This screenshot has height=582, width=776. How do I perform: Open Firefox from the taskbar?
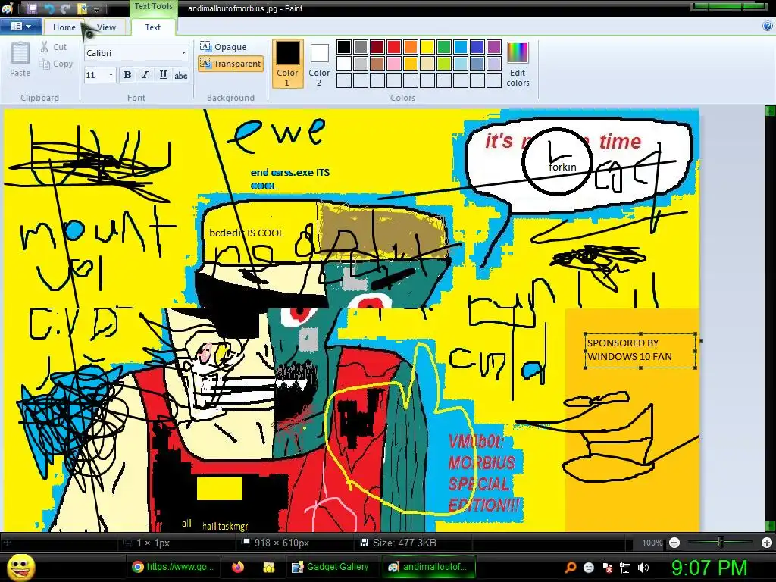coord(238,567)
